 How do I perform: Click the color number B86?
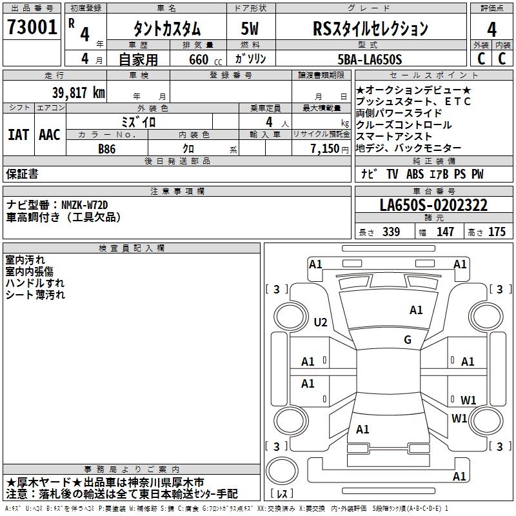point(107,149)
